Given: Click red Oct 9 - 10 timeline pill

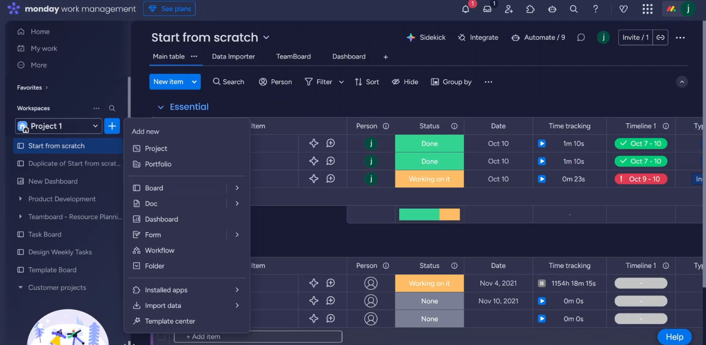Looking at the screenshot, I should (641, 179).
